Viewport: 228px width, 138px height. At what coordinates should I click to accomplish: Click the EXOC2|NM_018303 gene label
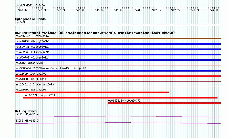pyautogui.click(x=27, y=121)
